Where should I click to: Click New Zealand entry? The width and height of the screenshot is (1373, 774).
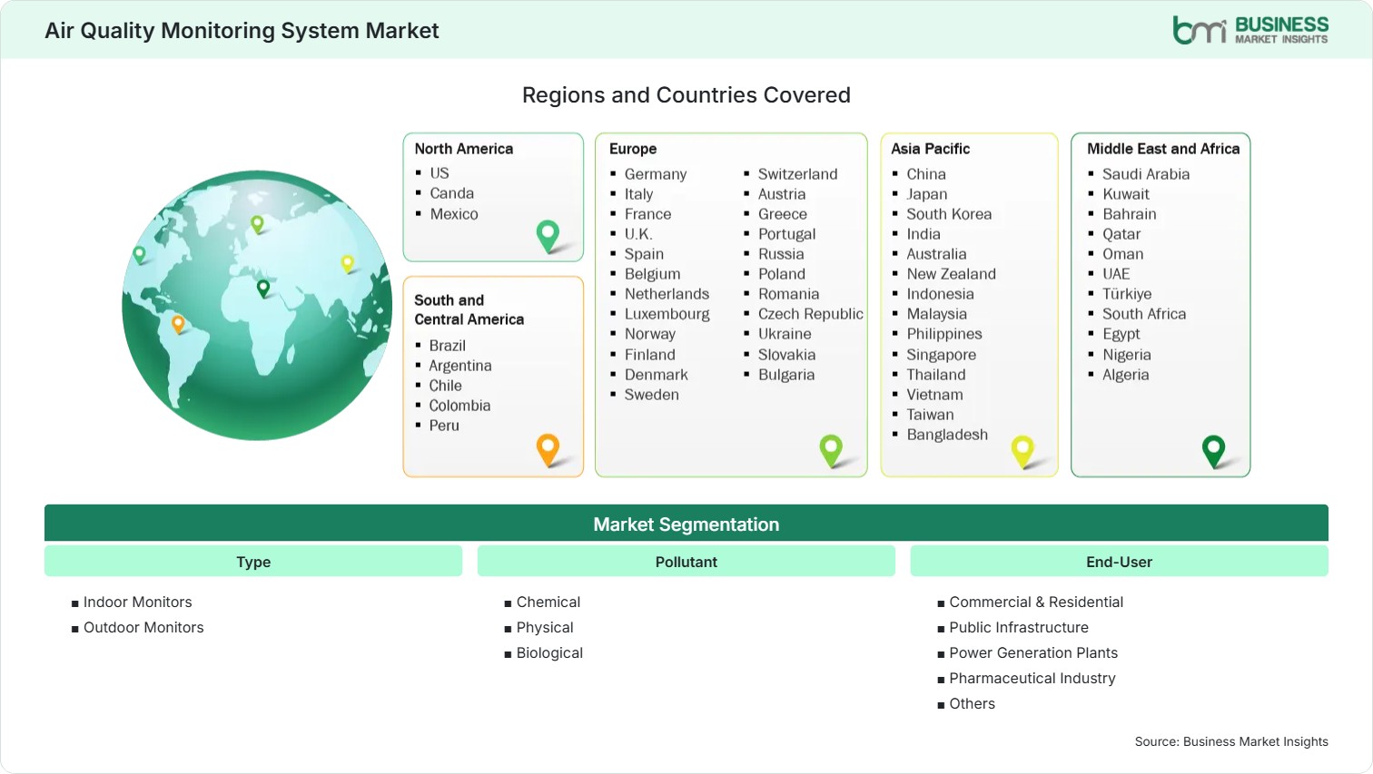[x=951, y=274]
